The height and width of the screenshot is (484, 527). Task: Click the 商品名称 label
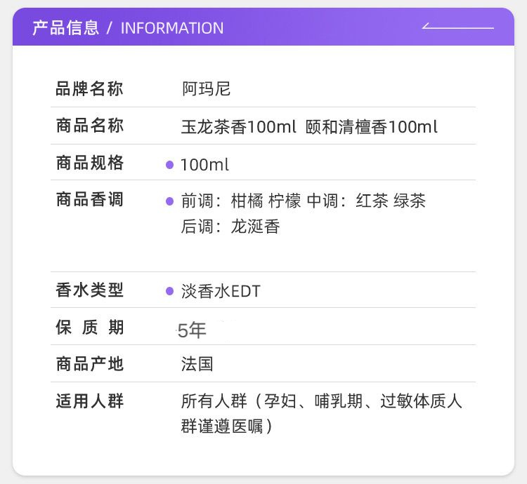click(89, 126)
